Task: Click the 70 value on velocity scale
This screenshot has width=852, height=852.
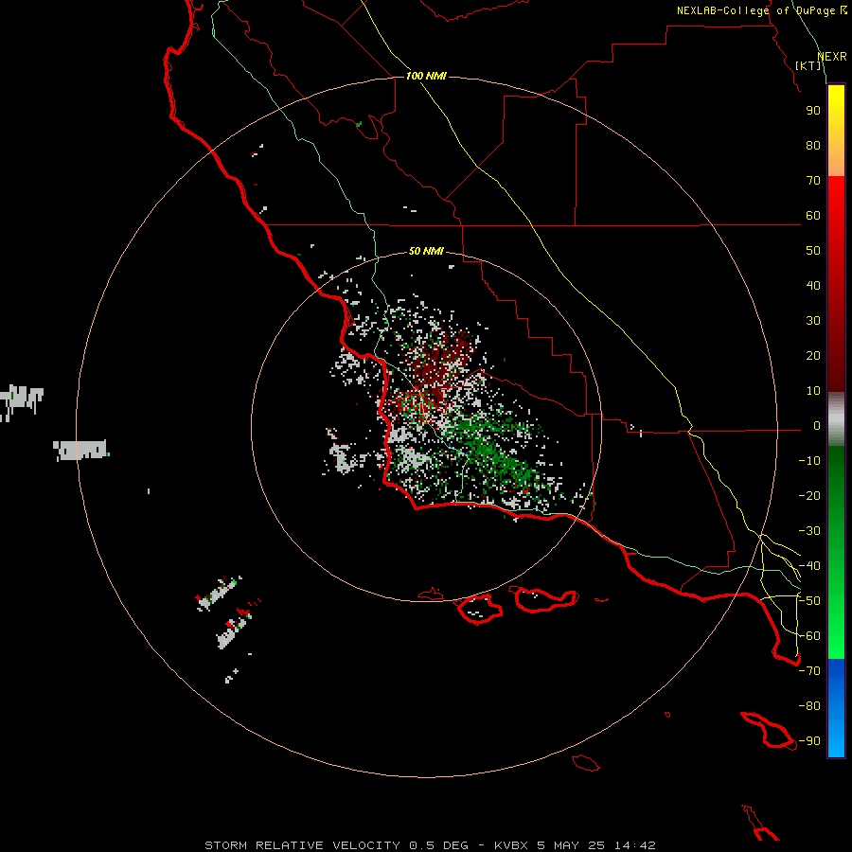Action: coord(813,181)
